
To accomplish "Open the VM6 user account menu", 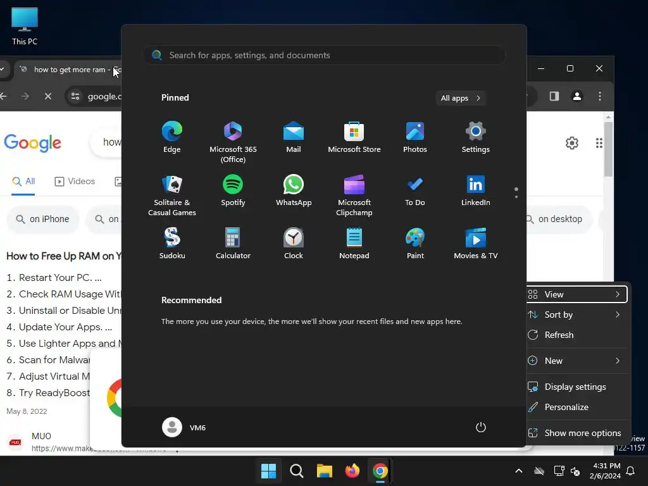I will [x=184, y=427].
